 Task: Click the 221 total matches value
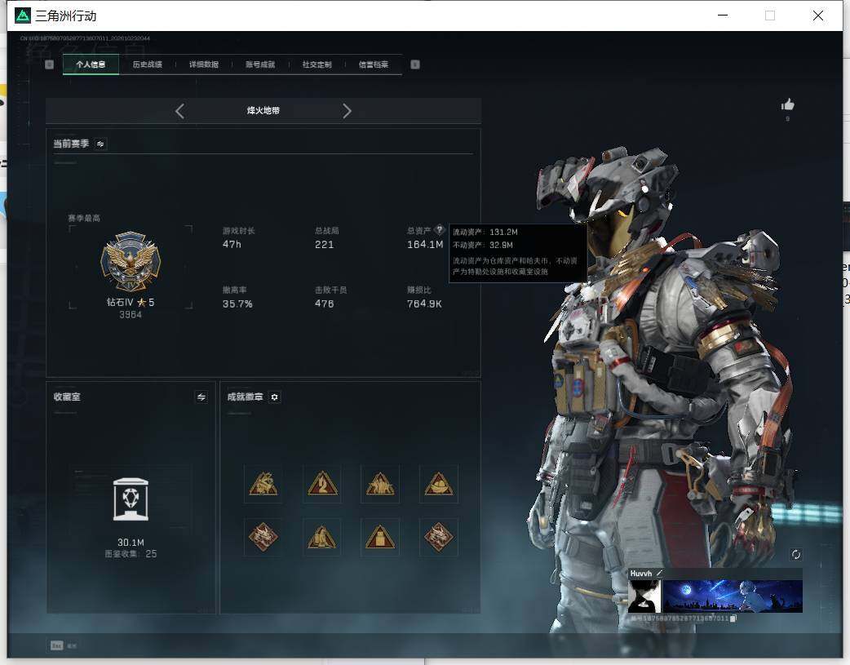[324, 245]
